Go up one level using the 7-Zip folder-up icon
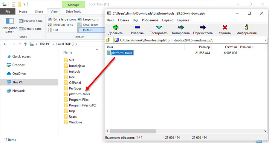Image resolution: width=269 pixels, height=143 pixels. click(x=108, y=40)
